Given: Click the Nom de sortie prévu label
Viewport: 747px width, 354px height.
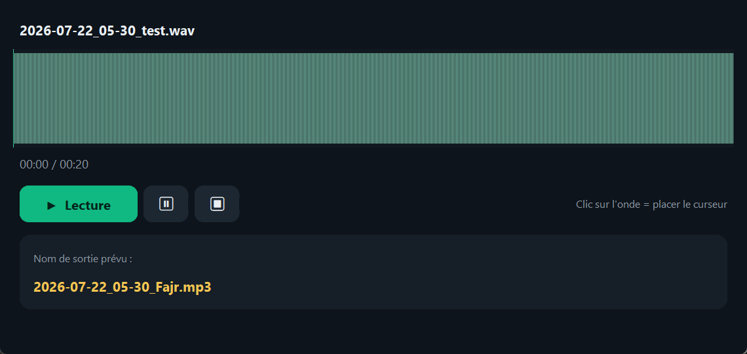Looking at the screenshot, I should (x=83, y=259).
